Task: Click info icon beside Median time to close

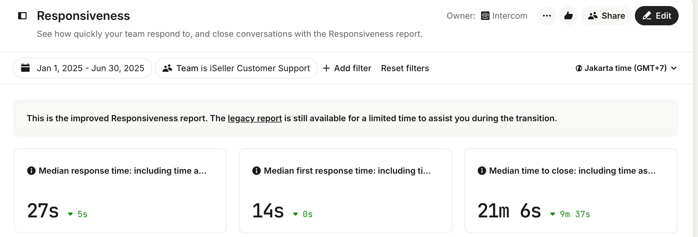Action: tap(482, 171)
